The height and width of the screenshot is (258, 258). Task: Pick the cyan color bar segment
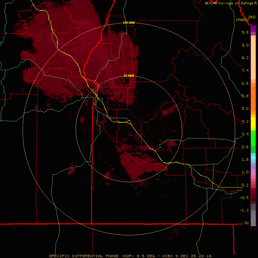[x=253, y=158]
